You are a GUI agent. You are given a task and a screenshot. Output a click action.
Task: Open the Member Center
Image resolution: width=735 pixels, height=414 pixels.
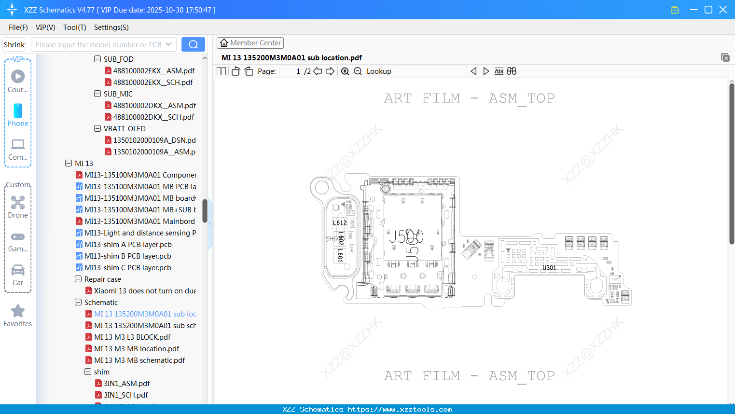tap(250, 42)
